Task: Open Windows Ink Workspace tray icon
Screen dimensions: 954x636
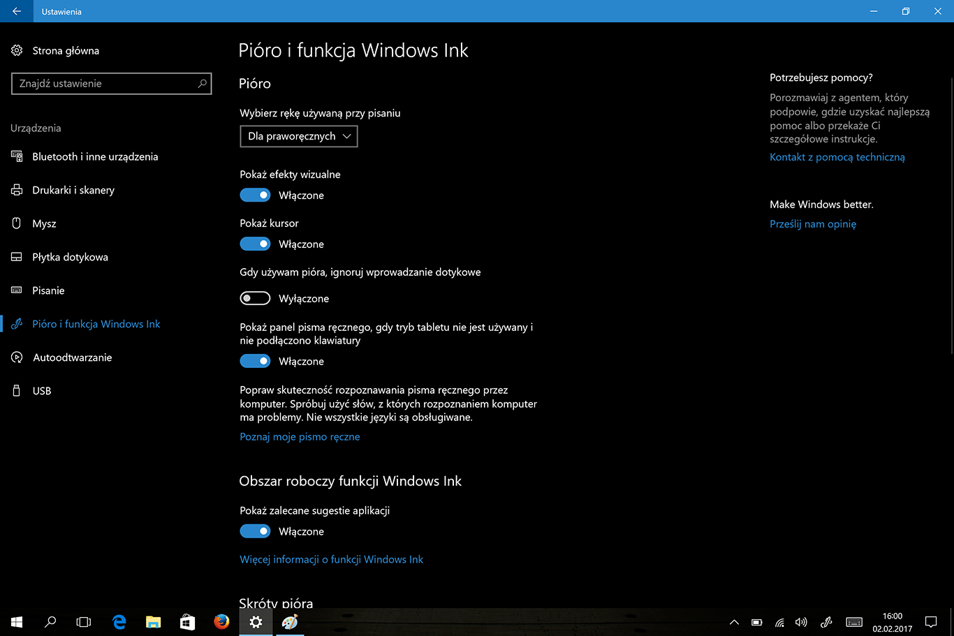Action: pyautogui.click(x=826, y=622)
